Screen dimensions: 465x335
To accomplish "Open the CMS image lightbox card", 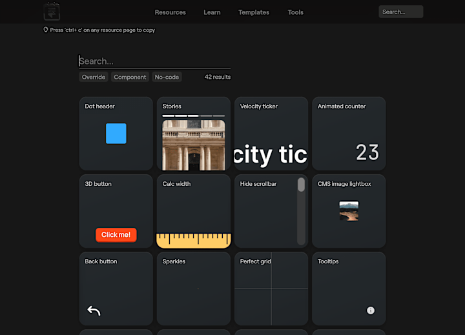I will (x=349, y=211).
